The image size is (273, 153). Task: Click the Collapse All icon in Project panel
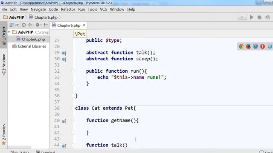30,25
